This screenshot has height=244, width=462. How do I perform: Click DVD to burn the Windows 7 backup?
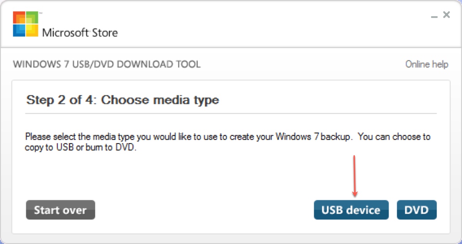(x=417, y=210)
